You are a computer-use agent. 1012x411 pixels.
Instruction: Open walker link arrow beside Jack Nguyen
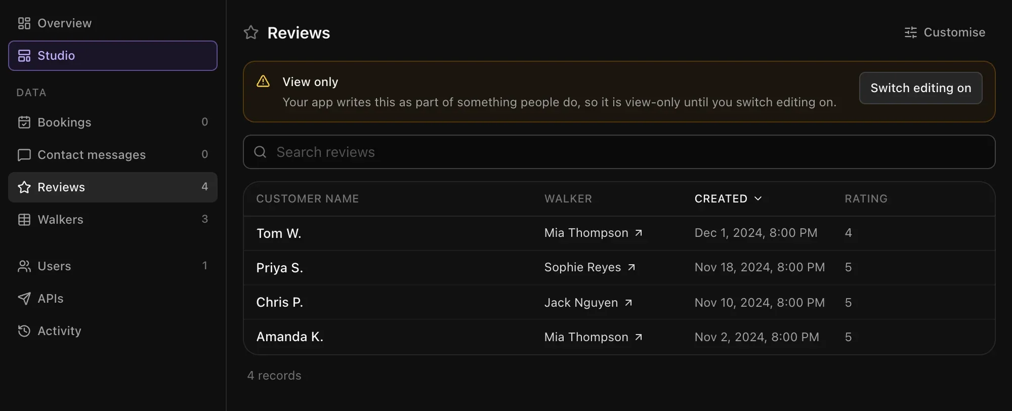click(628, 303)
